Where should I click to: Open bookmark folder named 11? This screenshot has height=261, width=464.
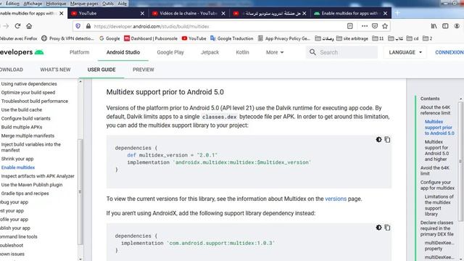pos(378,38)
